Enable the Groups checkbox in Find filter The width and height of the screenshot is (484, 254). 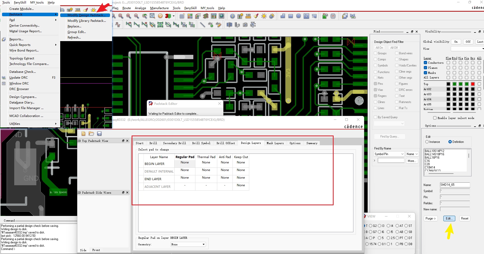[376, 53]
